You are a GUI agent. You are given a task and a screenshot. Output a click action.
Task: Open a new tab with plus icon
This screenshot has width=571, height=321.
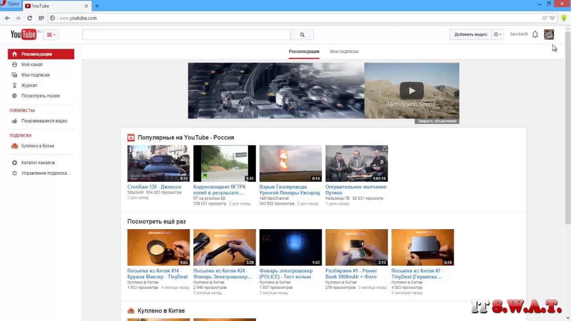(97, 6)
